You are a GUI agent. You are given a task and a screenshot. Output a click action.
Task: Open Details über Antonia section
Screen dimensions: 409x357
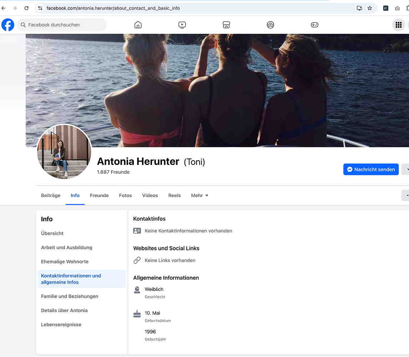click(x=64, y=310)
